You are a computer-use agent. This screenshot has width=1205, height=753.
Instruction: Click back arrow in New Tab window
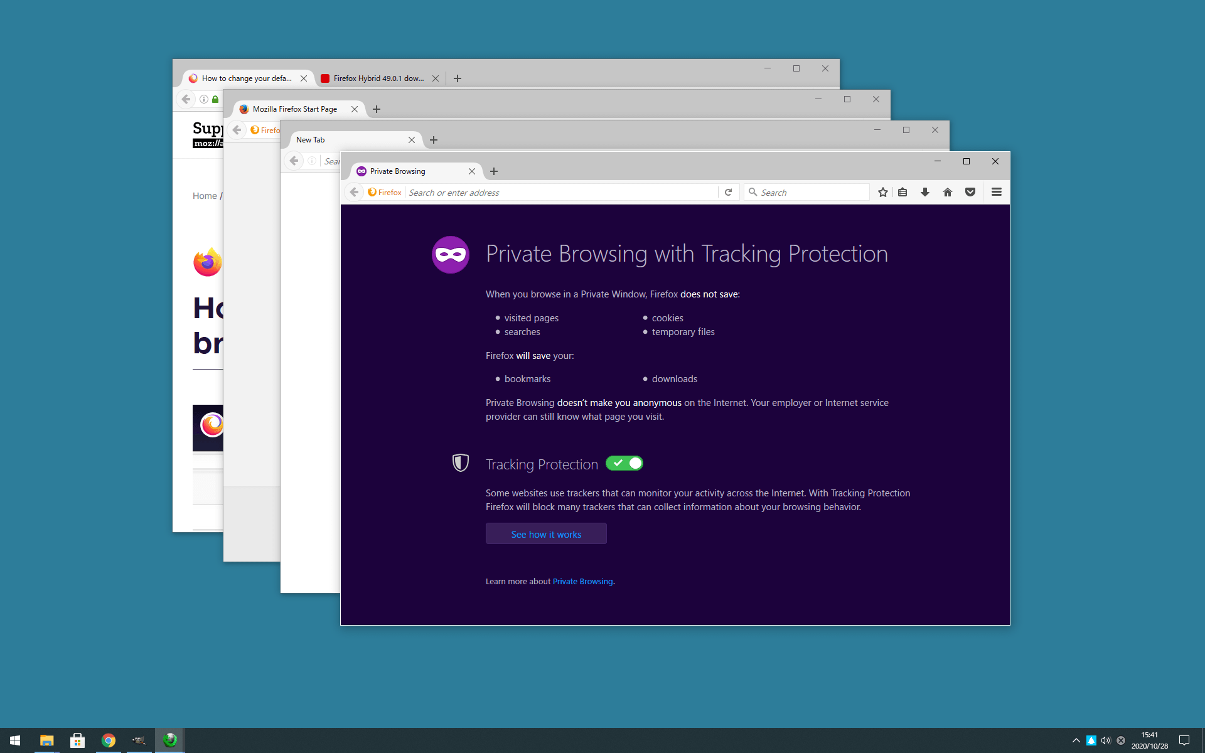click(x=294, y=161)
